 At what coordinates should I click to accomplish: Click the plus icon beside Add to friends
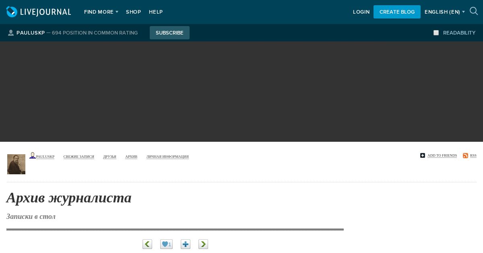coord(423,155)
